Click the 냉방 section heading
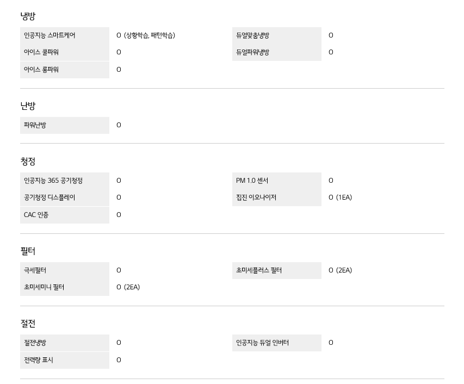Screen dimensions: 464x384 (28, 16)
